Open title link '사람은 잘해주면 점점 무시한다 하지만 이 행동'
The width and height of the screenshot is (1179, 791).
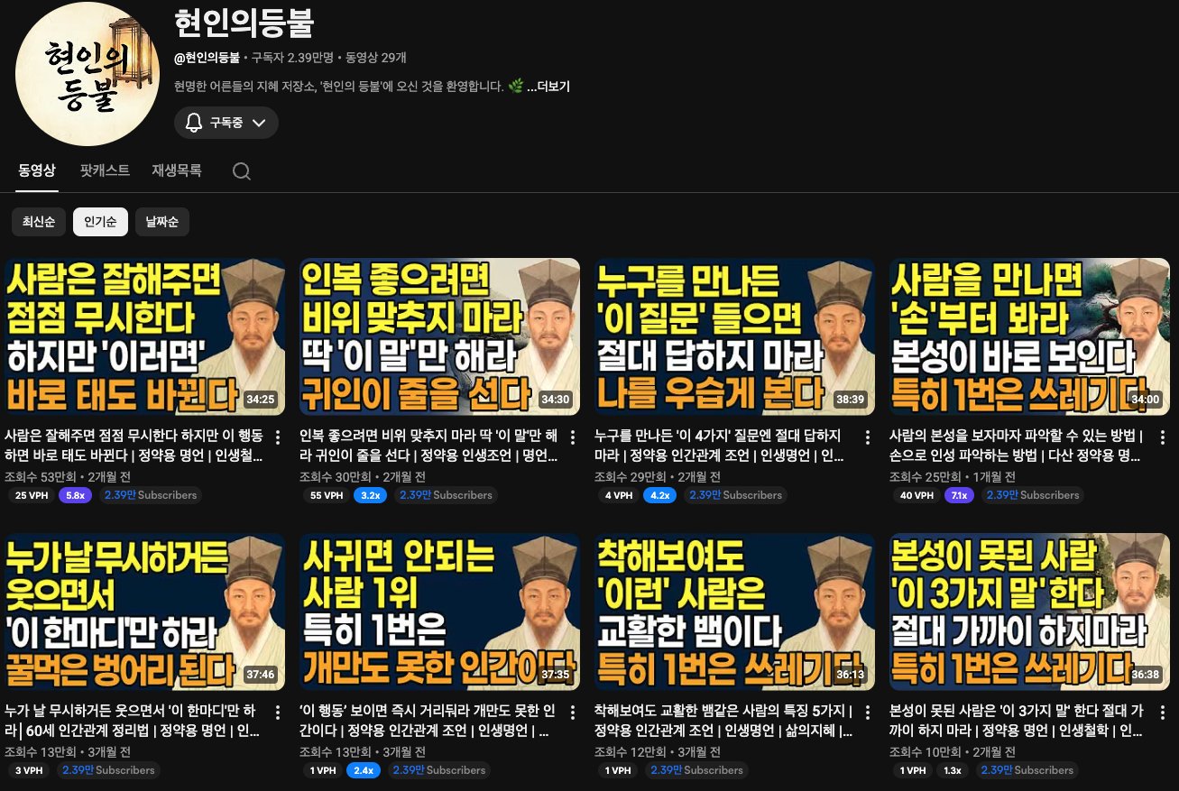click(x=134, y=446)
